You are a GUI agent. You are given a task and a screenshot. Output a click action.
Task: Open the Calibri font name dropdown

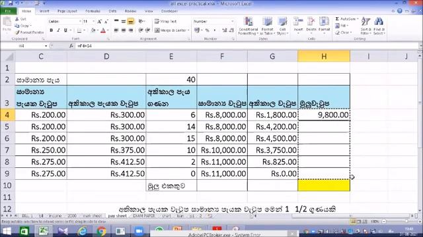coord(80,21)
